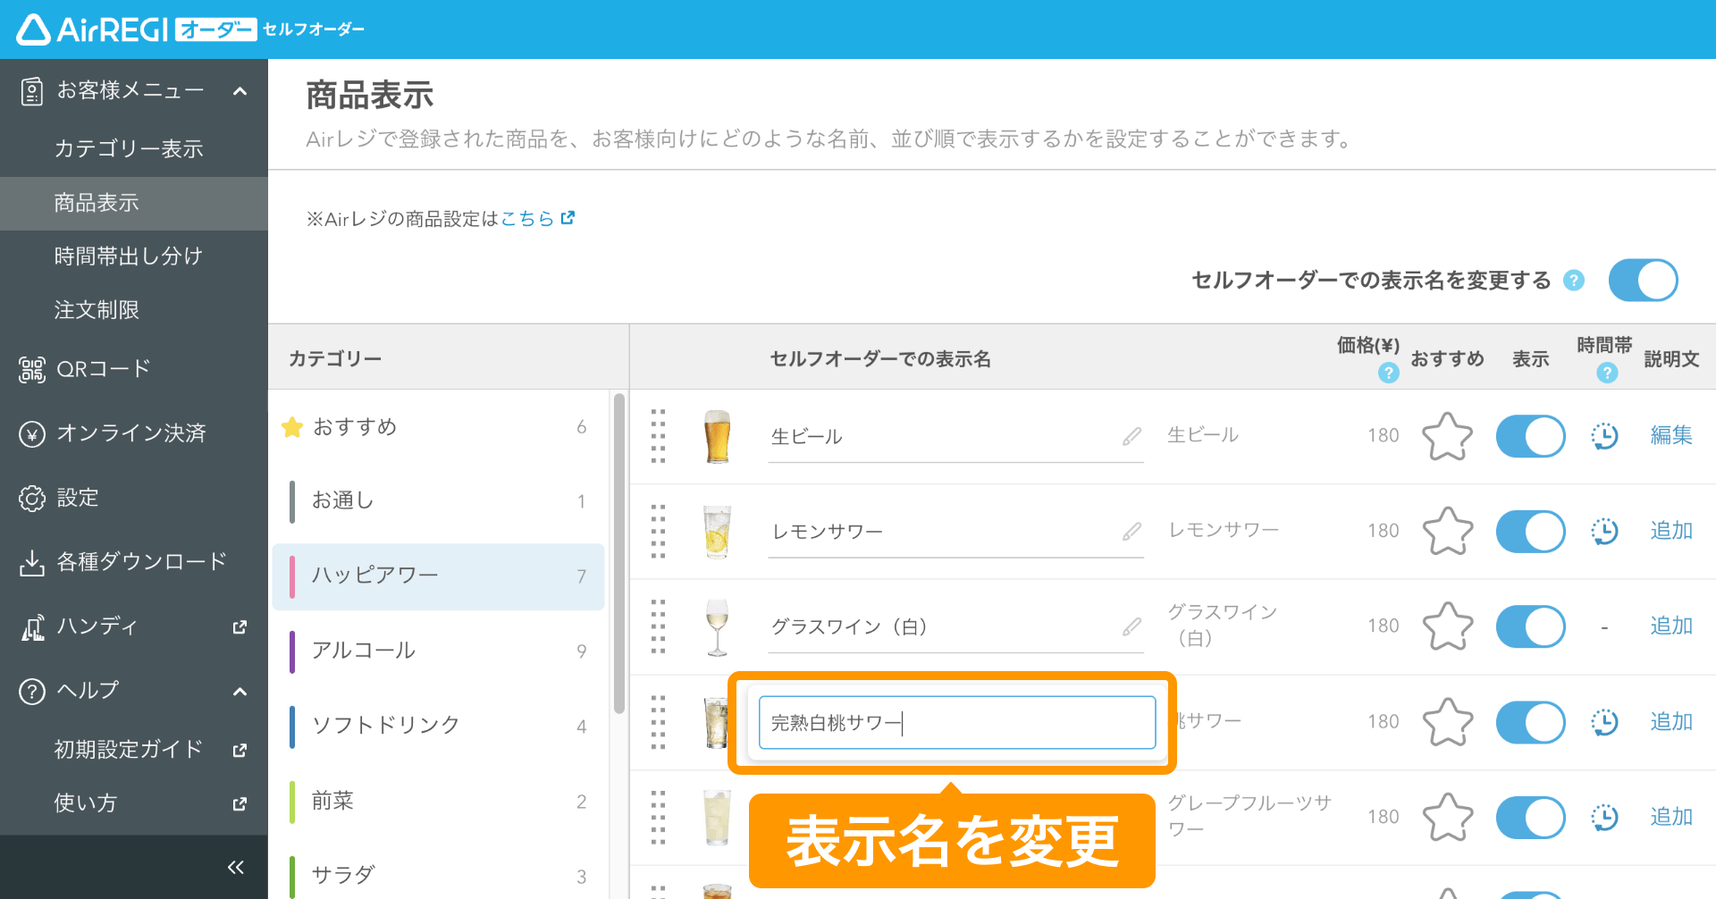The width and height of the screenshot is (1716, 899).
Task: Click 追加 description link for グラスワイン（白）
Action: point(1671,626)
